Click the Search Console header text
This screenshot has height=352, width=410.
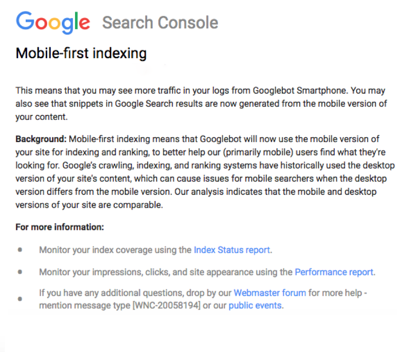pyautogui.click(x=160, y=23)
